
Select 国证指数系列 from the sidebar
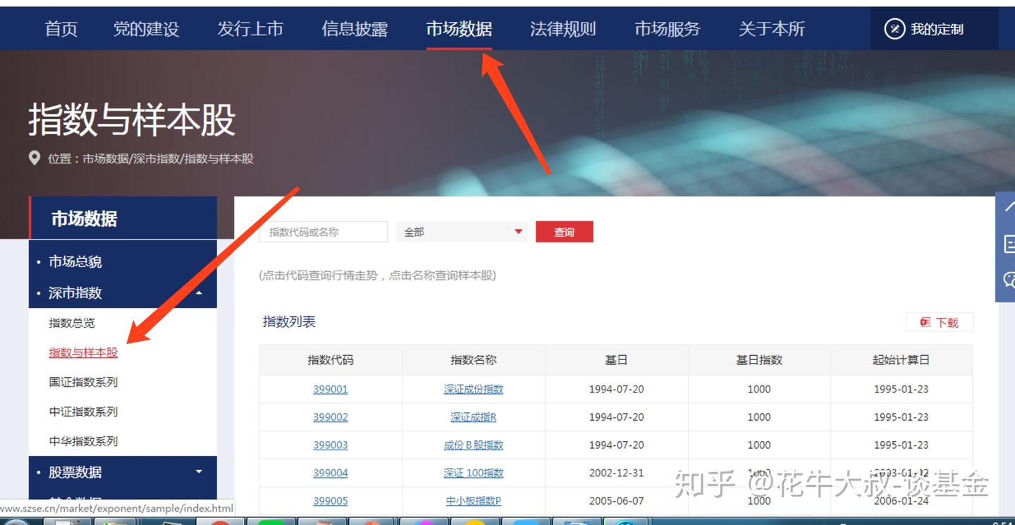click(83, 382)
